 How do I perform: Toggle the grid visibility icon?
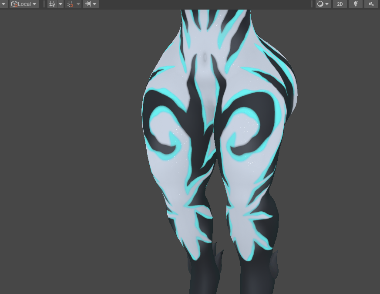click(52, 4)
